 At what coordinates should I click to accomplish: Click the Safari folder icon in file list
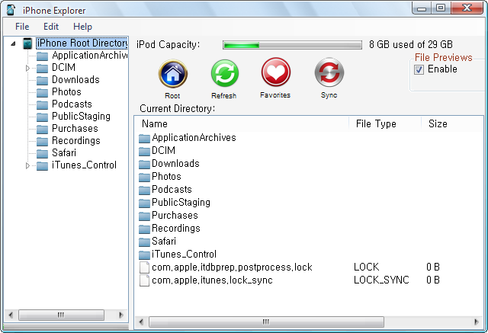pyautogui.click(x=144, y=242)
